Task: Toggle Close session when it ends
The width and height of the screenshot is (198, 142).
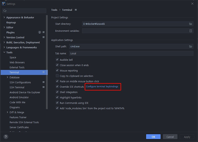Action: point(57,65)
